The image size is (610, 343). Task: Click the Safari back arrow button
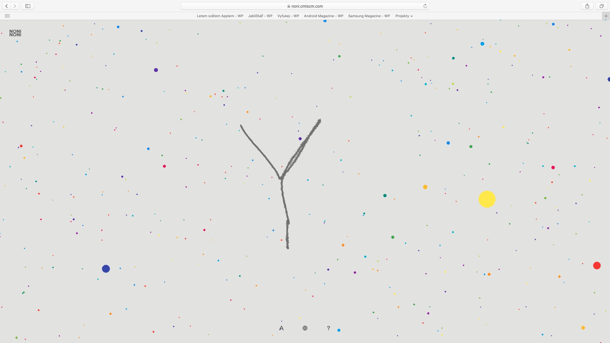tap(7, 6)
